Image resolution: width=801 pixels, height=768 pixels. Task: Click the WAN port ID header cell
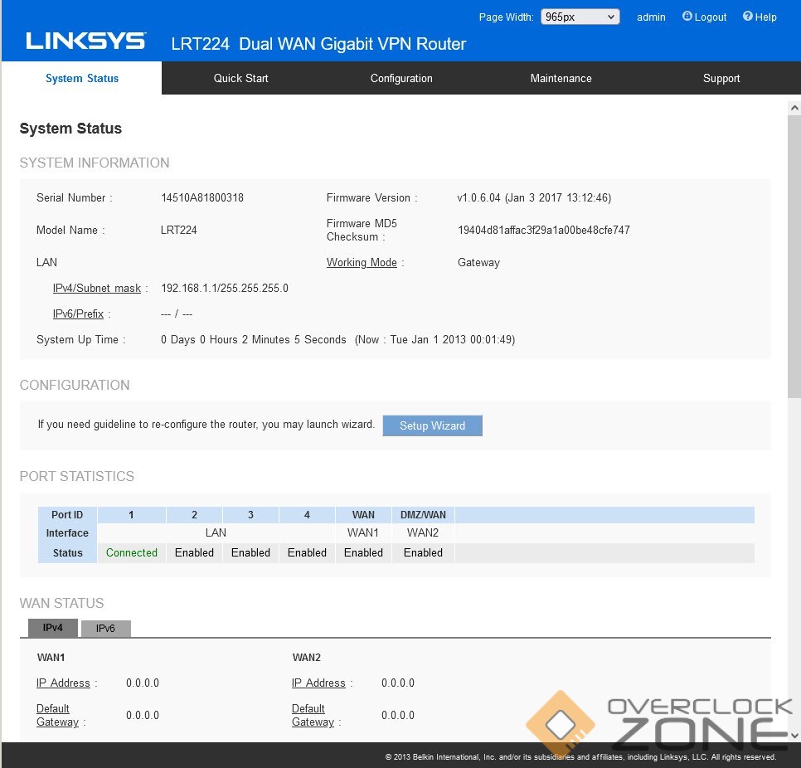click(x=363, y=514)
